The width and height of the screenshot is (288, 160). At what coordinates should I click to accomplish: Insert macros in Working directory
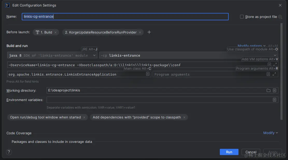pyautogui.click(x=275, y=90)
